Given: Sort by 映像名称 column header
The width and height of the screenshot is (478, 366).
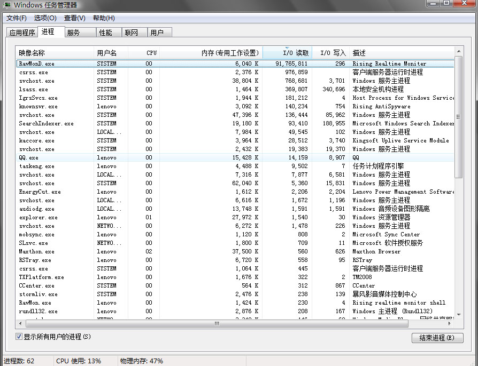Looking at the screenshot, I should coord(55,53).
